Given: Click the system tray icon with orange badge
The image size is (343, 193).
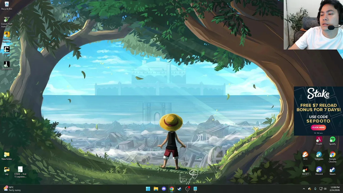Looking at the screenshot, I should click(310, 189).
